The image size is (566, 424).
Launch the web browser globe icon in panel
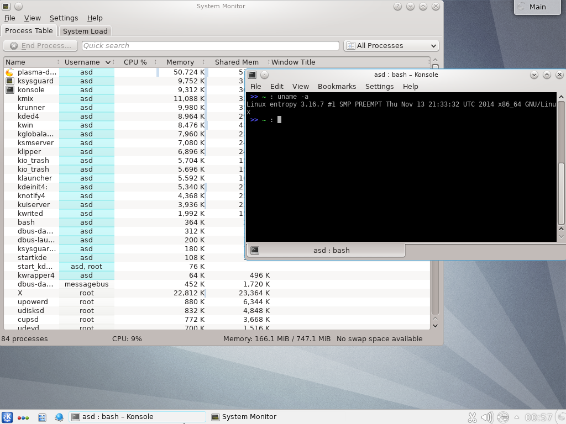[x=59, y=417]
